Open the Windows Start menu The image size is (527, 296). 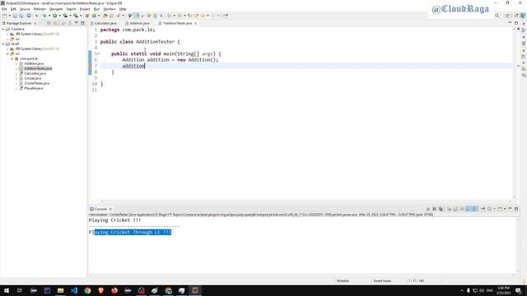[7, 290]
